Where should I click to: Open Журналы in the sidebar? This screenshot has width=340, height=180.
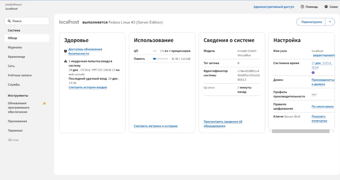27,47
